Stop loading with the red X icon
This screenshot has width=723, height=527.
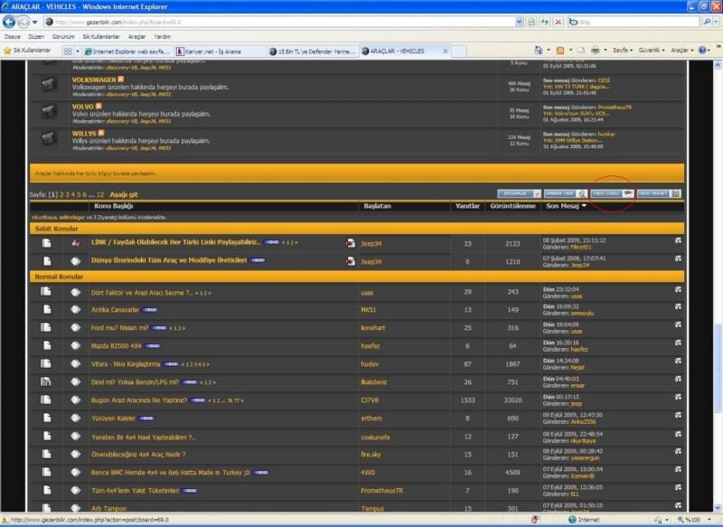tap(558, 22)
